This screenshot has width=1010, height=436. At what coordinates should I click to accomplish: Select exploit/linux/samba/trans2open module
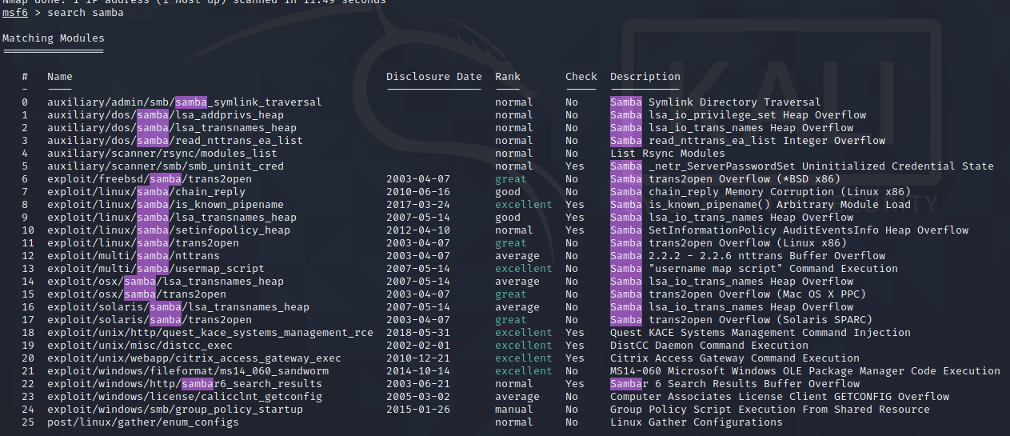pyautogui.click(x=143, y=243)
